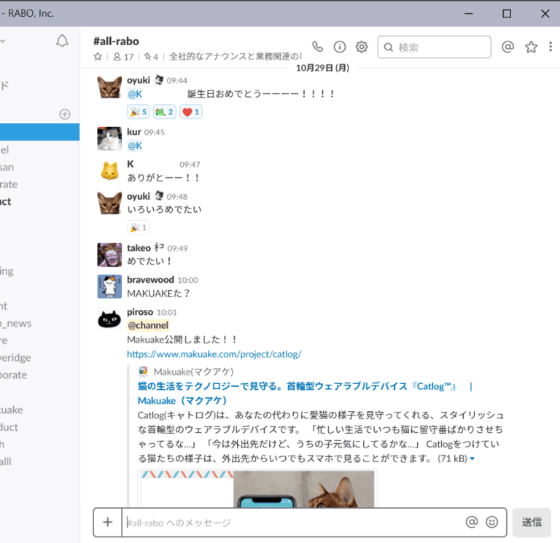Image resolution: width=560 pixels, height=543 pixels.
Task: Toggle the reaction with count 2
Action: pyautogui.click(x=165, y=112)
